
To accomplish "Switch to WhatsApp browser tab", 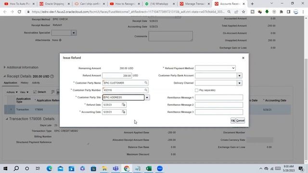I will click(x=159, y=4).
